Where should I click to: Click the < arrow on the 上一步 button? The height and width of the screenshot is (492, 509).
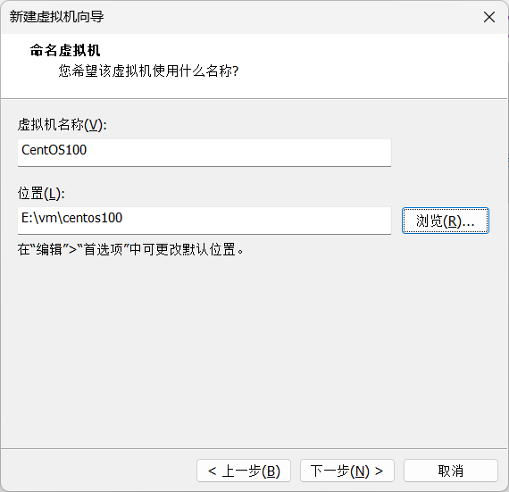pyautogui.click(x=212, y=471)
